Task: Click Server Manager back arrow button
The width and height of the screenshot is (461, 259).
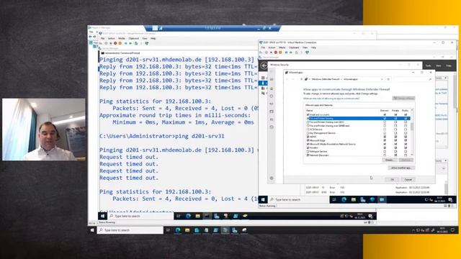Action: click(264, 65)
